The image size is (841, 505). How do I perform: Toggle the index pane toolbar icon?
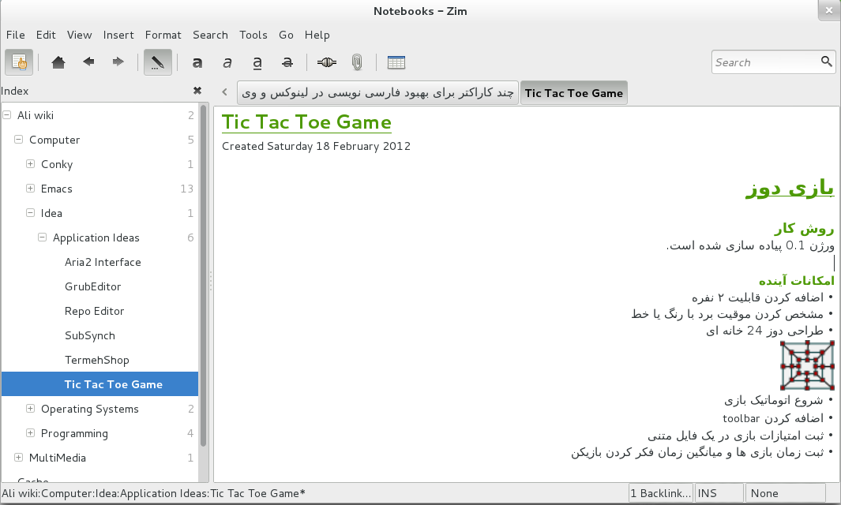[20, 62]
